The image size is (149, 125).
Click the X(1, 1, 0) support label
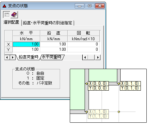98,112
